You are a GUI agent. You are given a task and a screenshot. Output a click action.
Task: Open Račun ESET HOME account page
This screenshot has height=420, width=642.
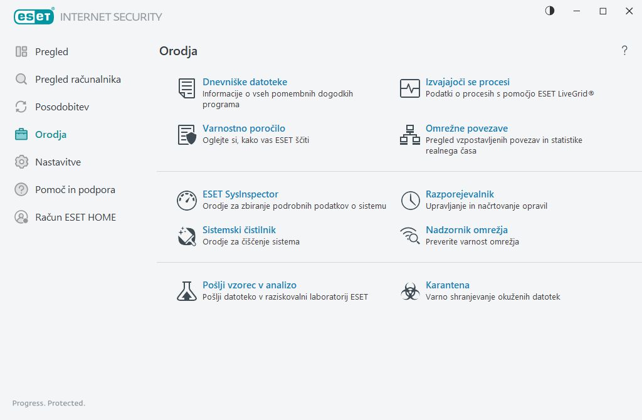coord(75,218)
